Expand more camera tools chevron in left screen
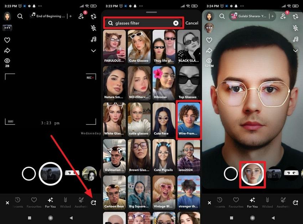303x224 pixels. (93, 51)
